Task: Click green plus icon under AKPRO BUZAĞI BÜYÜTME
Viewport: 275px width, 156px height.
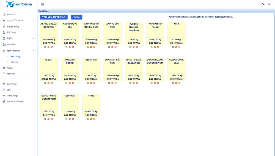Action: (45, 47)
